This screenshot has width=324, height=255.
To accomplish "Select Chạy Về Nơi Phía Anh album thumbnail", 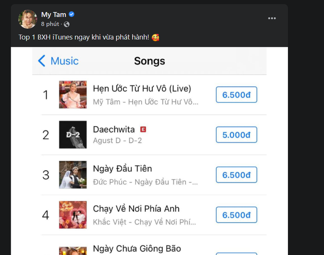I will coord(73,215).
